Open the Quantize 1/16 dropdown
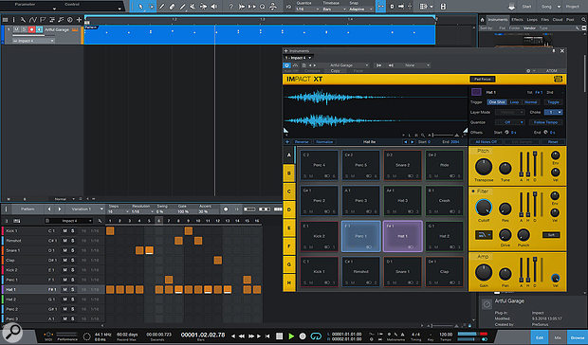 point(307,9)
